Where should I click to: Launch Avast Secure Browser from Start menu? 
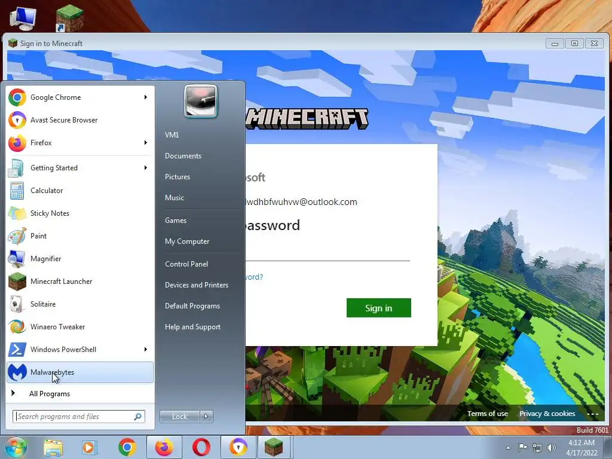pyautogui.click(x=80, y=120)
